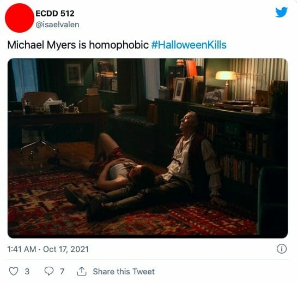Click the blue Twitter bird logo
Viewport: 297px width, 282px height.
(x=281, y=12)
